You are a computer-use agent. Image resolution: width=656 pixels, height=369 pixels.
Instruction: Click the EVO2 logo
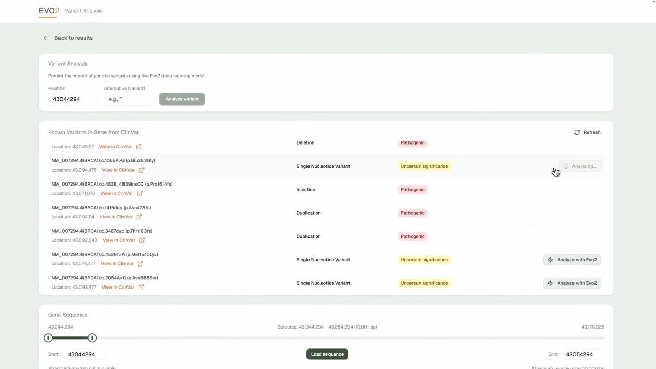click(49, 11)
